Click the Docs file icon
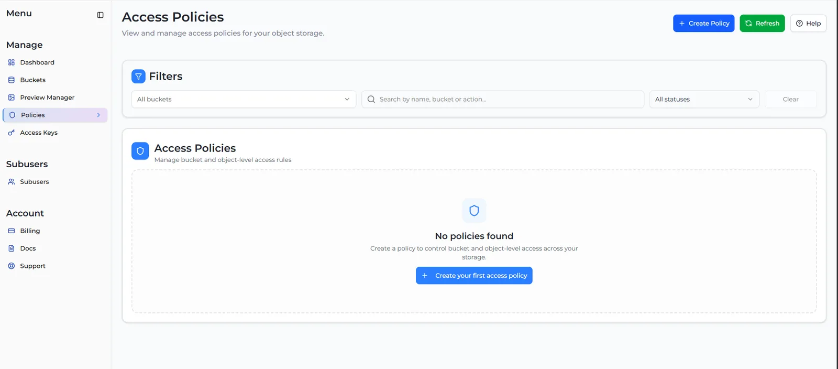Image resolution: width=838 pixels, height=369 pixels. click(12, 248)
